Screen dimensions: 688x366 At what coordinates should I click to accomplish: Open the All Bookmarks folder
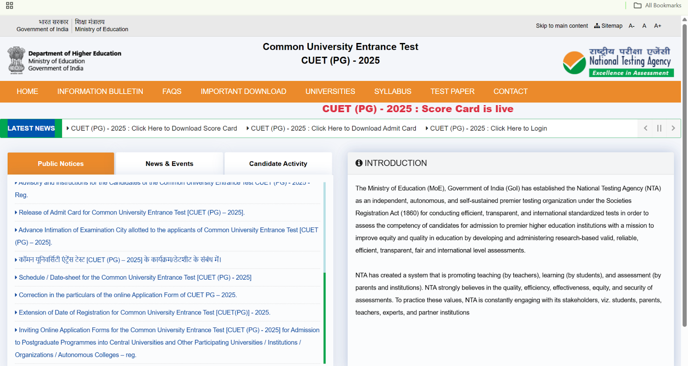657,5
